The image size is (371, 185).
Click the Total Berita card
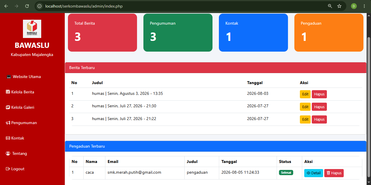pyautogui.click(x=102, y=32)
